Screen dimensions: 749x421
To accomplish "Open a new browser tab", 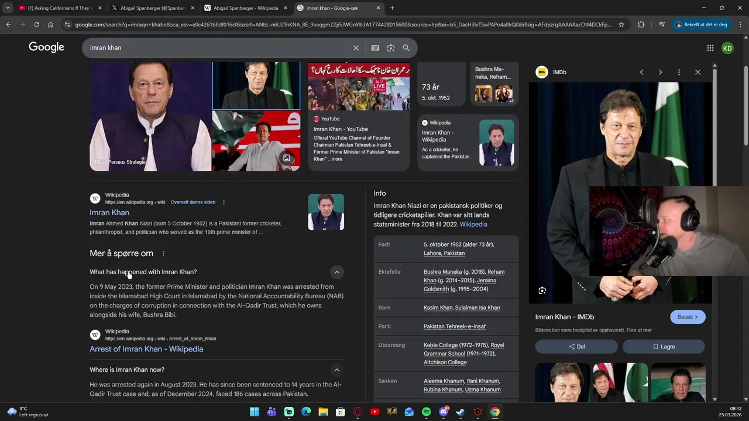I will pos(392,8).
